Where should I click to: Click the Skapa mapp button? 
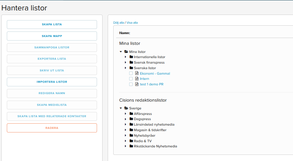52,36
